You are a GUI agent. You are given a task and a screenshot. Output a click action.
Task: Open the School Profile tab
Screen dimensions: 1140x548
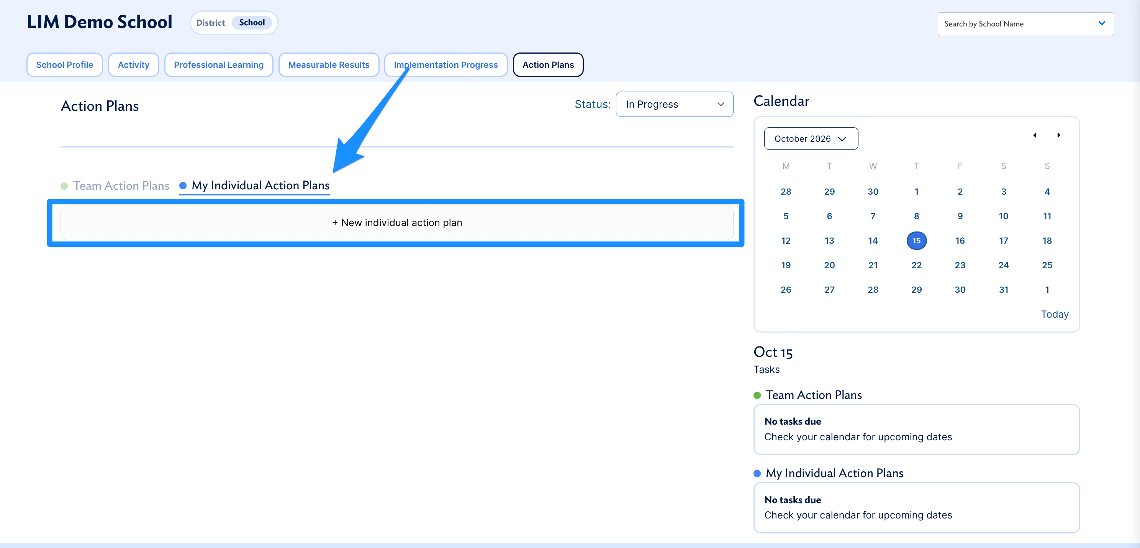pyautogui.click(x=65, y=65)
